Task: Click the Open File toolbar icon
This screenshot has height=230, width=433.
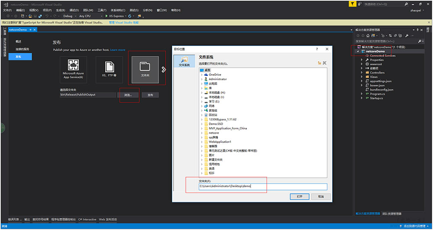Action: pos(30,16)
